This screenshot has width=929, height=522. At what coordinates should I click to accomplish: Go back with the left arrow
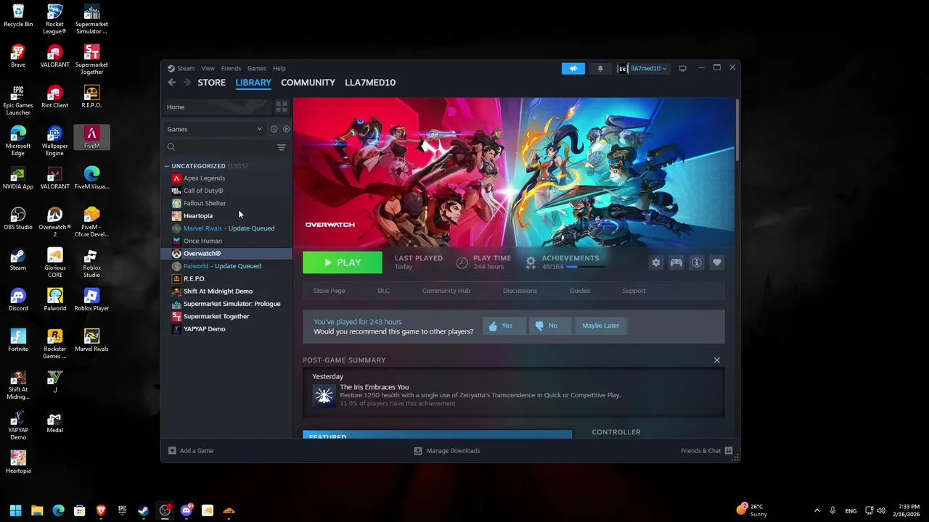click(x=172, y=83)
